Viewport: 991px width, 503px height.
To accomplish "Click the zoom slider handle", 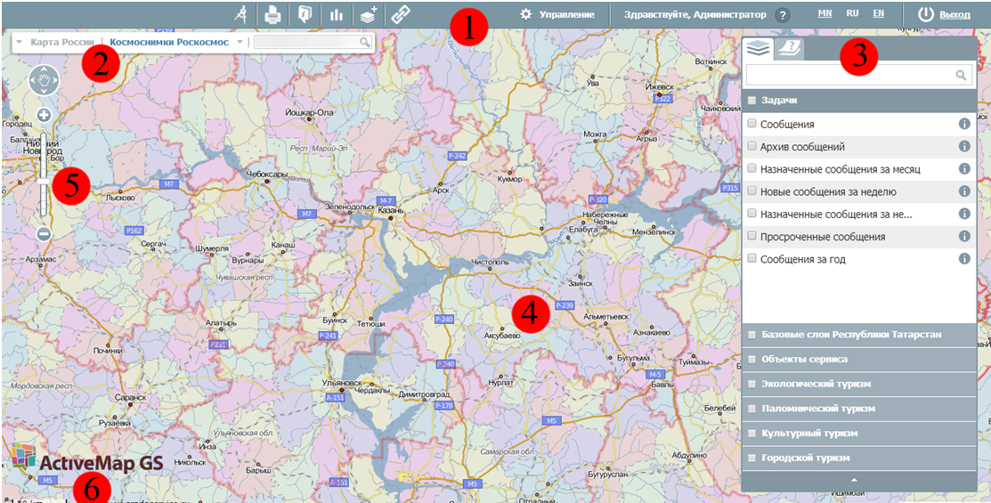I will point(44,181).
